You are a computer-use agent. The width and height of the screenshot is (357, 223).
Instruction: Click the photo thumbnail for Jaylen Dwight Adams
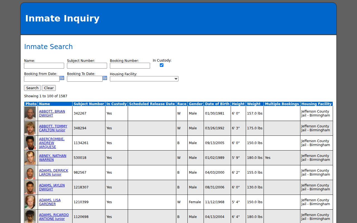pos(30,187)
